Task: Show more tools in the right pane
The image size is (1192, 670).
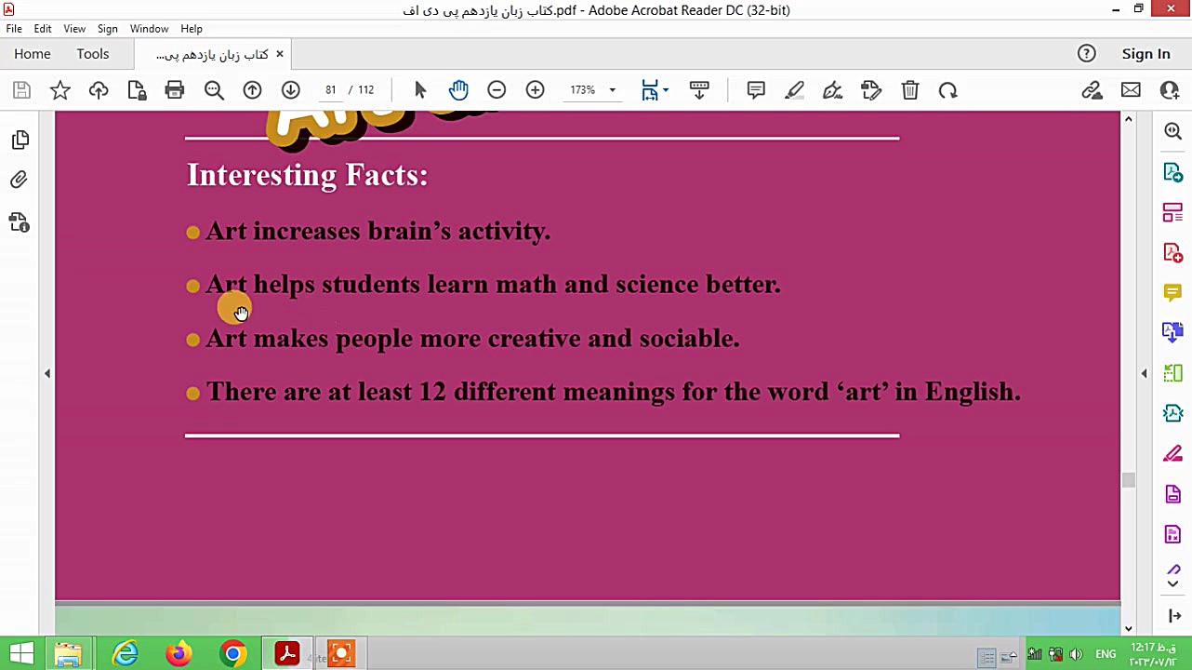Action: 1172,583
